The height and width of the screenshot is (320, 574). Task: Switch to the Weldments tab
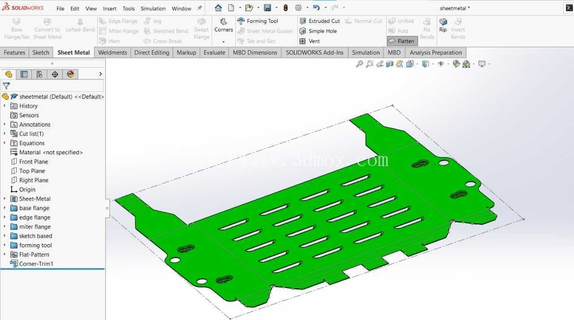[113, 53]
